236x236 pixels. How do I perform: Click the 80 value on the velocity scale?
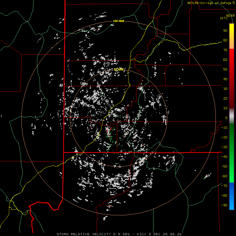(225, 40)
